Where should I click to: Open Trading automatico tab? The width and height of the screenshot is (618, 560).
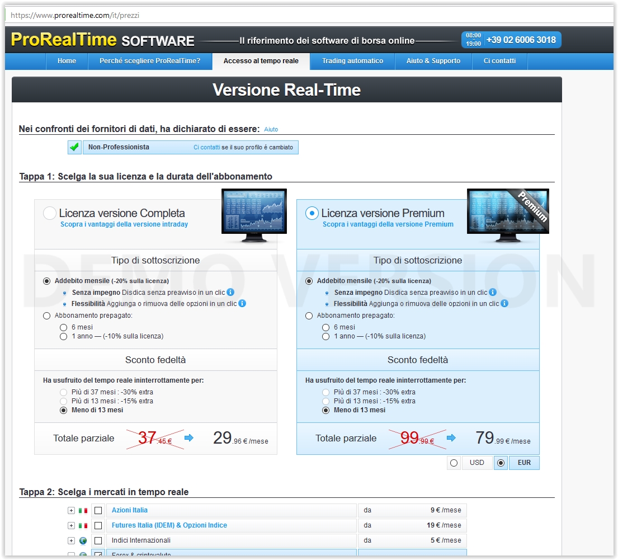click(x=352, y=61)
